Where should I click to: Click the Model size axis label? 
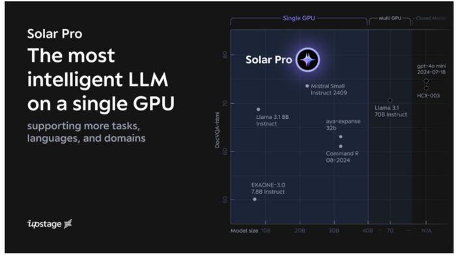[x=244, y=231]
